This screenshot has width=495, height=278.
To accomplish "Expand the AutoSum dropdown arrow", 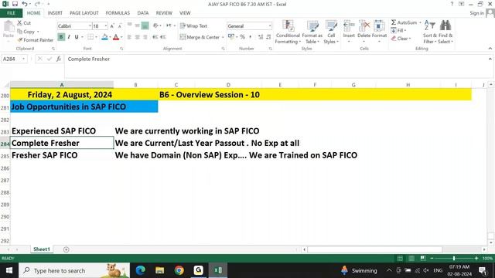I will point(420,22).
